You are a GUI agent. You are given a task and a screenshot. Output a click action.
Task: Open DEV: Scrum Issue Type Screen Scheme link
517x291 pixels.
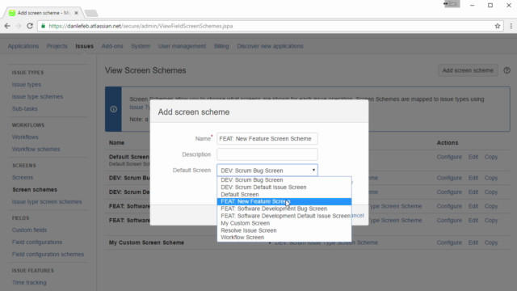(326, 242)
